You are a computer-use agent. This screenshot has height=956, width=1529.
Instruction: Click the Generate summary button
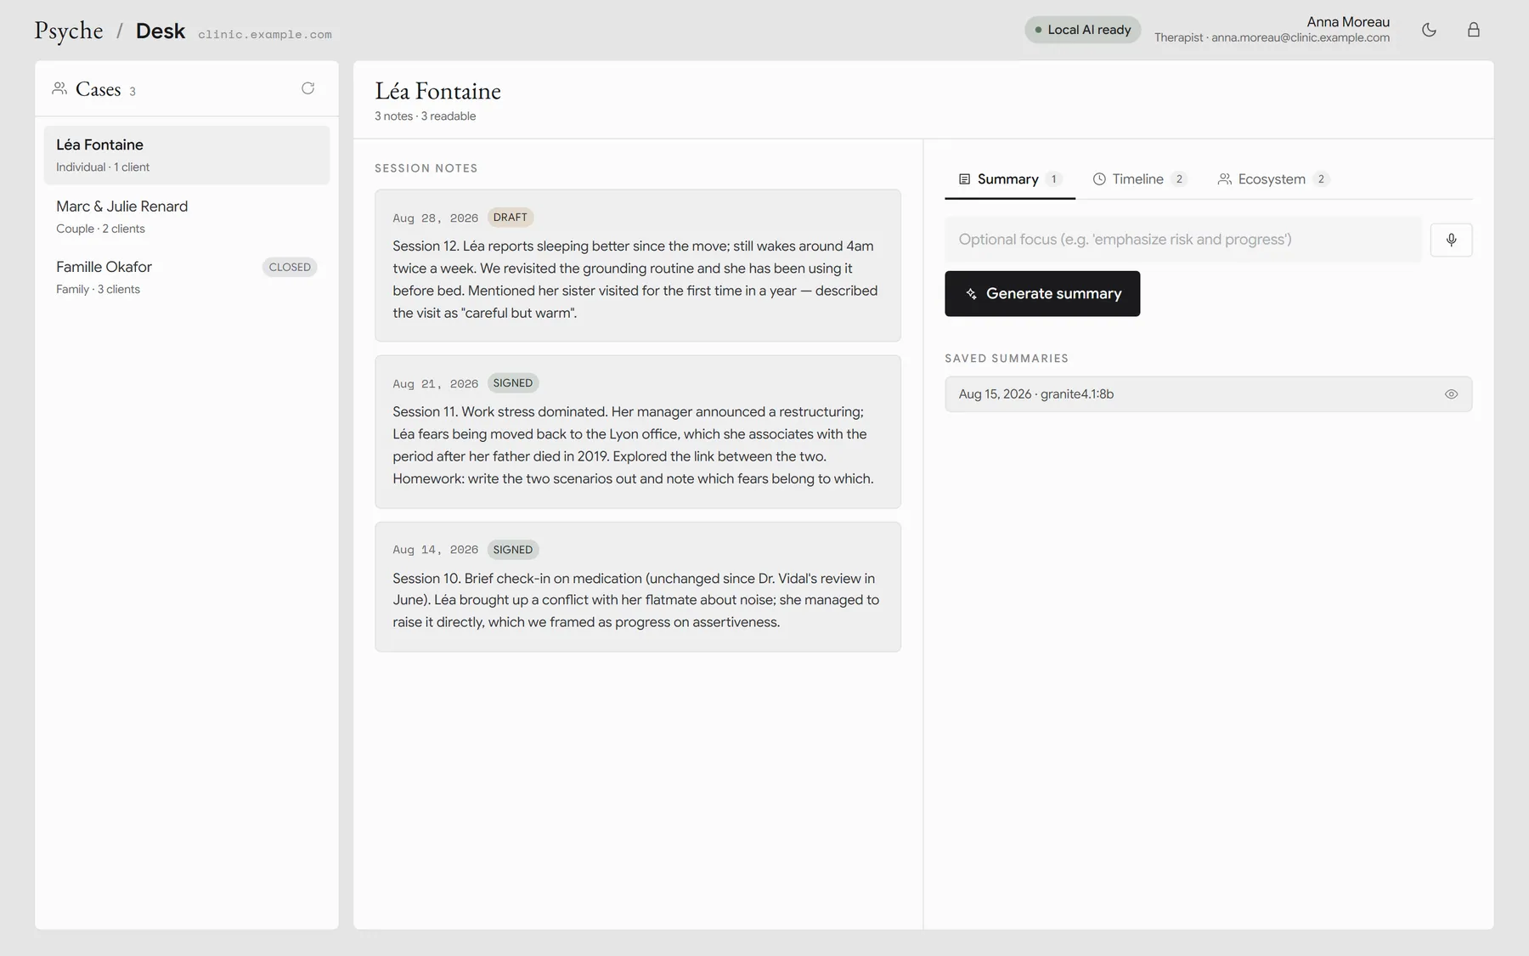click(x=1042, y=294)
